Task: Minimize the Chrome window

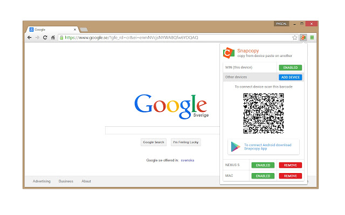Action: (295, 24)
